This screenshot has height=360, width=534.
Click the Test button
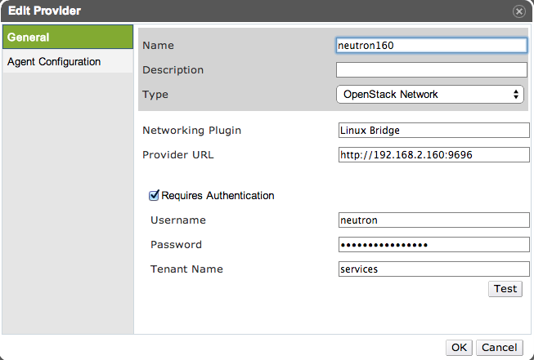click(505, 289)
